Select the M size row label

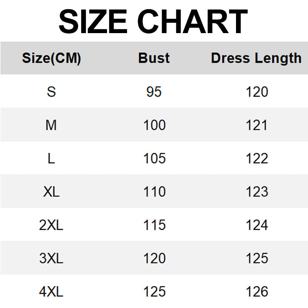pyautogui.click(x=51, y=125)
